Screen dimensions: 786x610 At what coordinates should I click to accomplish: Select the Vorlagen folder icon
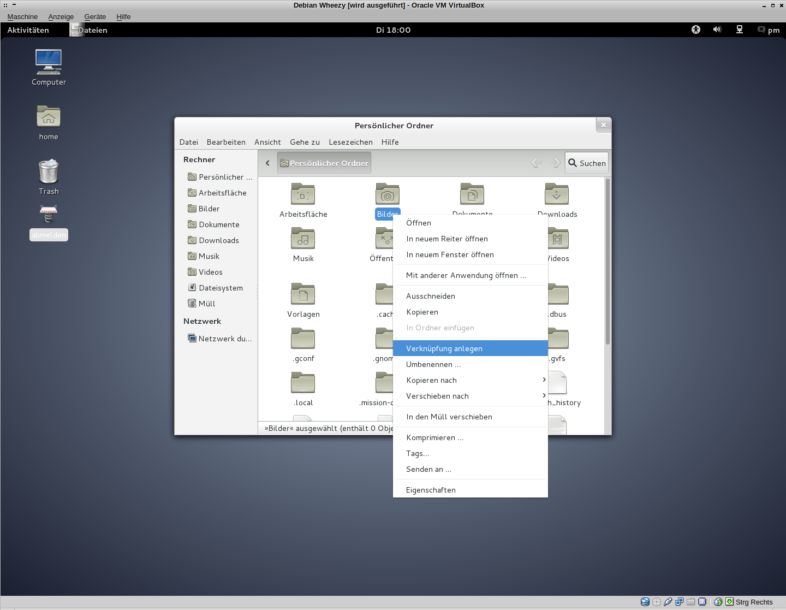303,294
